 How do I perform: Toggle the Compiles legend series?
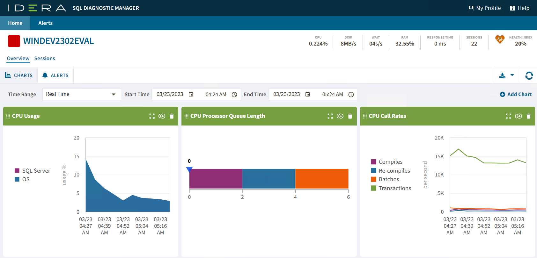(x=387, y=162)
